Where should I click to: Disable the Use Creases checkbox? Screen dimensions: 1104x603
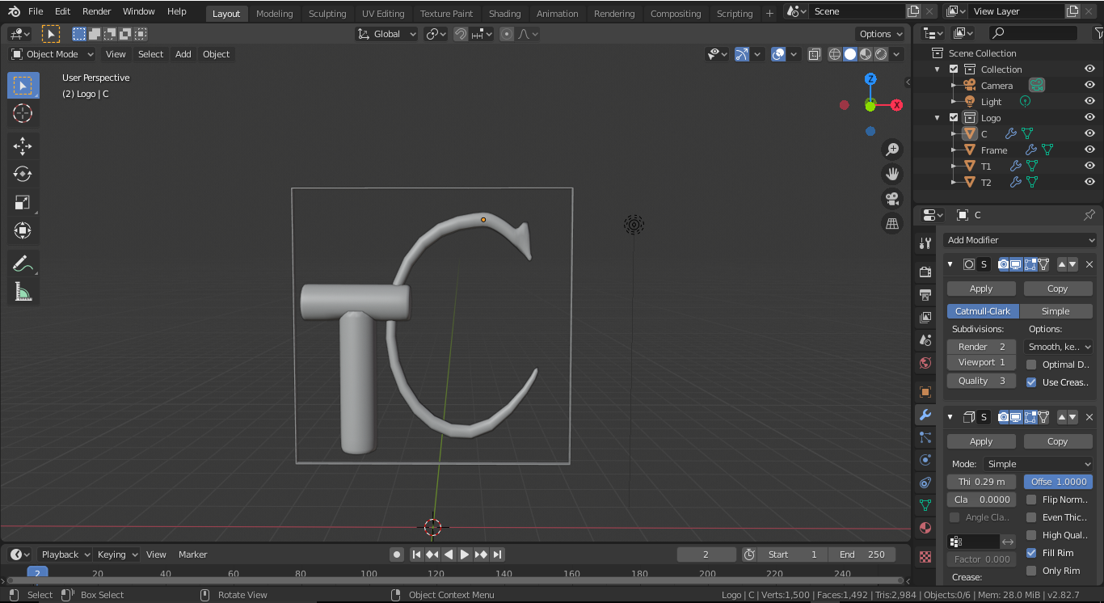1031,382
